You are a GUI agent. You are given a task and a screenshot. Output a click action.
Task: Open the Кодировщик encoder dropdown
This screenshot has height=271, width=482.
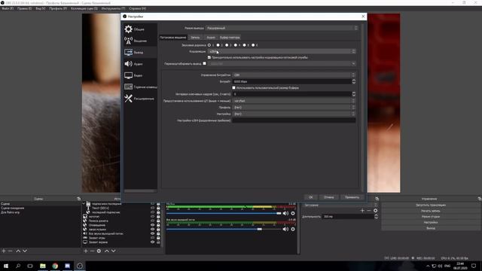click(282, 51)
